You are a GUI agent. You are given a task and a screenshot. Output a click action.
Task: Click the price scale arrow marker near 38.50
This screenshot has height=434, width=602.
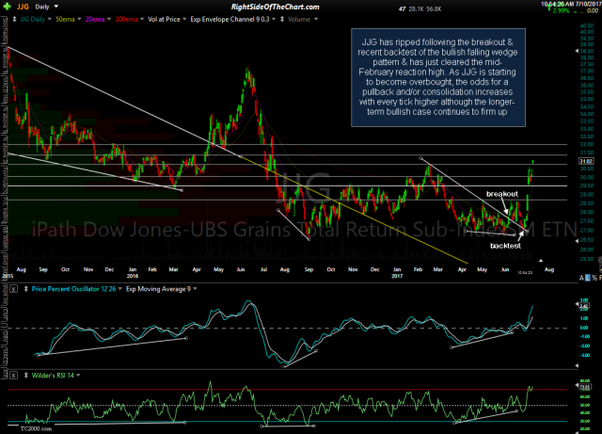(x=577, y=51)
